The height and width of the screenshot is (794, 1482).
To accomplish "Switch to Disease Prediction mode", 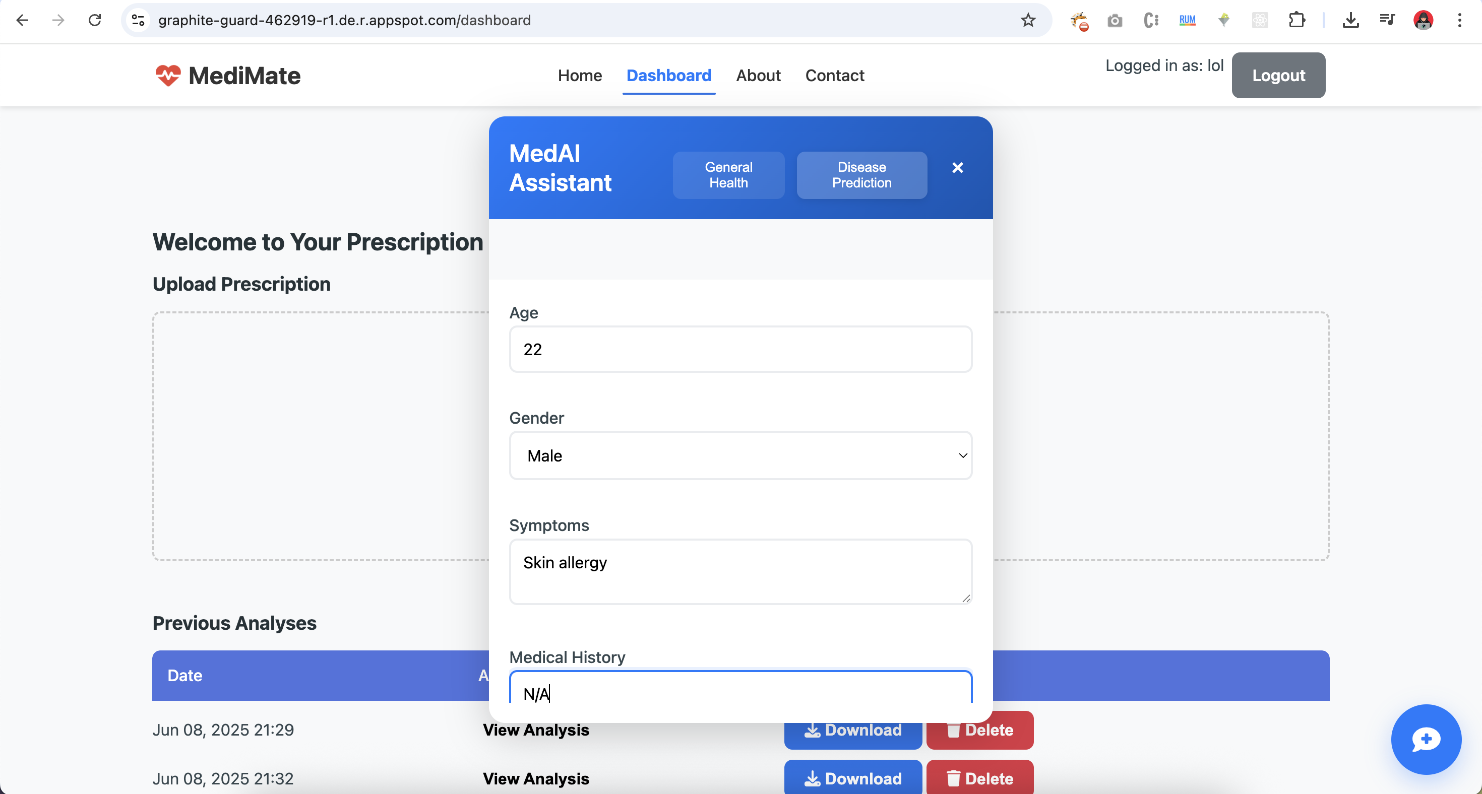I will (x=861, y=175).
